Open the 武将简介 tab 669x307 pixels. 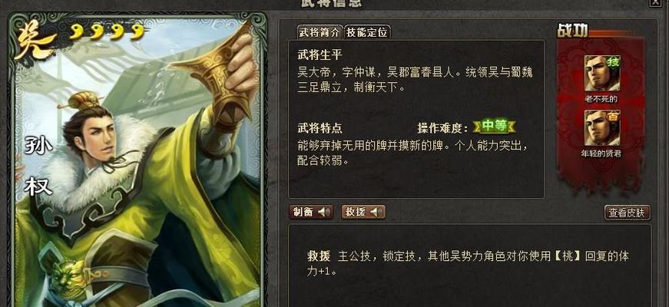(320, 32)
